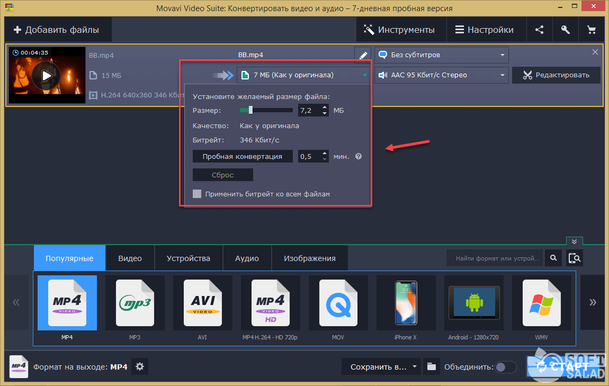Show previous format presets arrow
This screenshot has height=386, width=609.
[16, 302]
